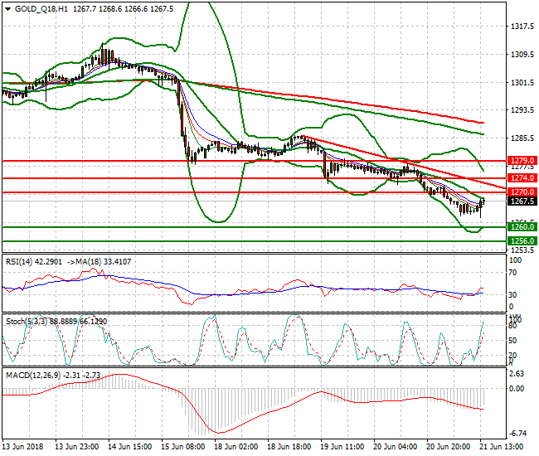
Task: Click the MACD scale value 2.63
Action: pos(517,374)
